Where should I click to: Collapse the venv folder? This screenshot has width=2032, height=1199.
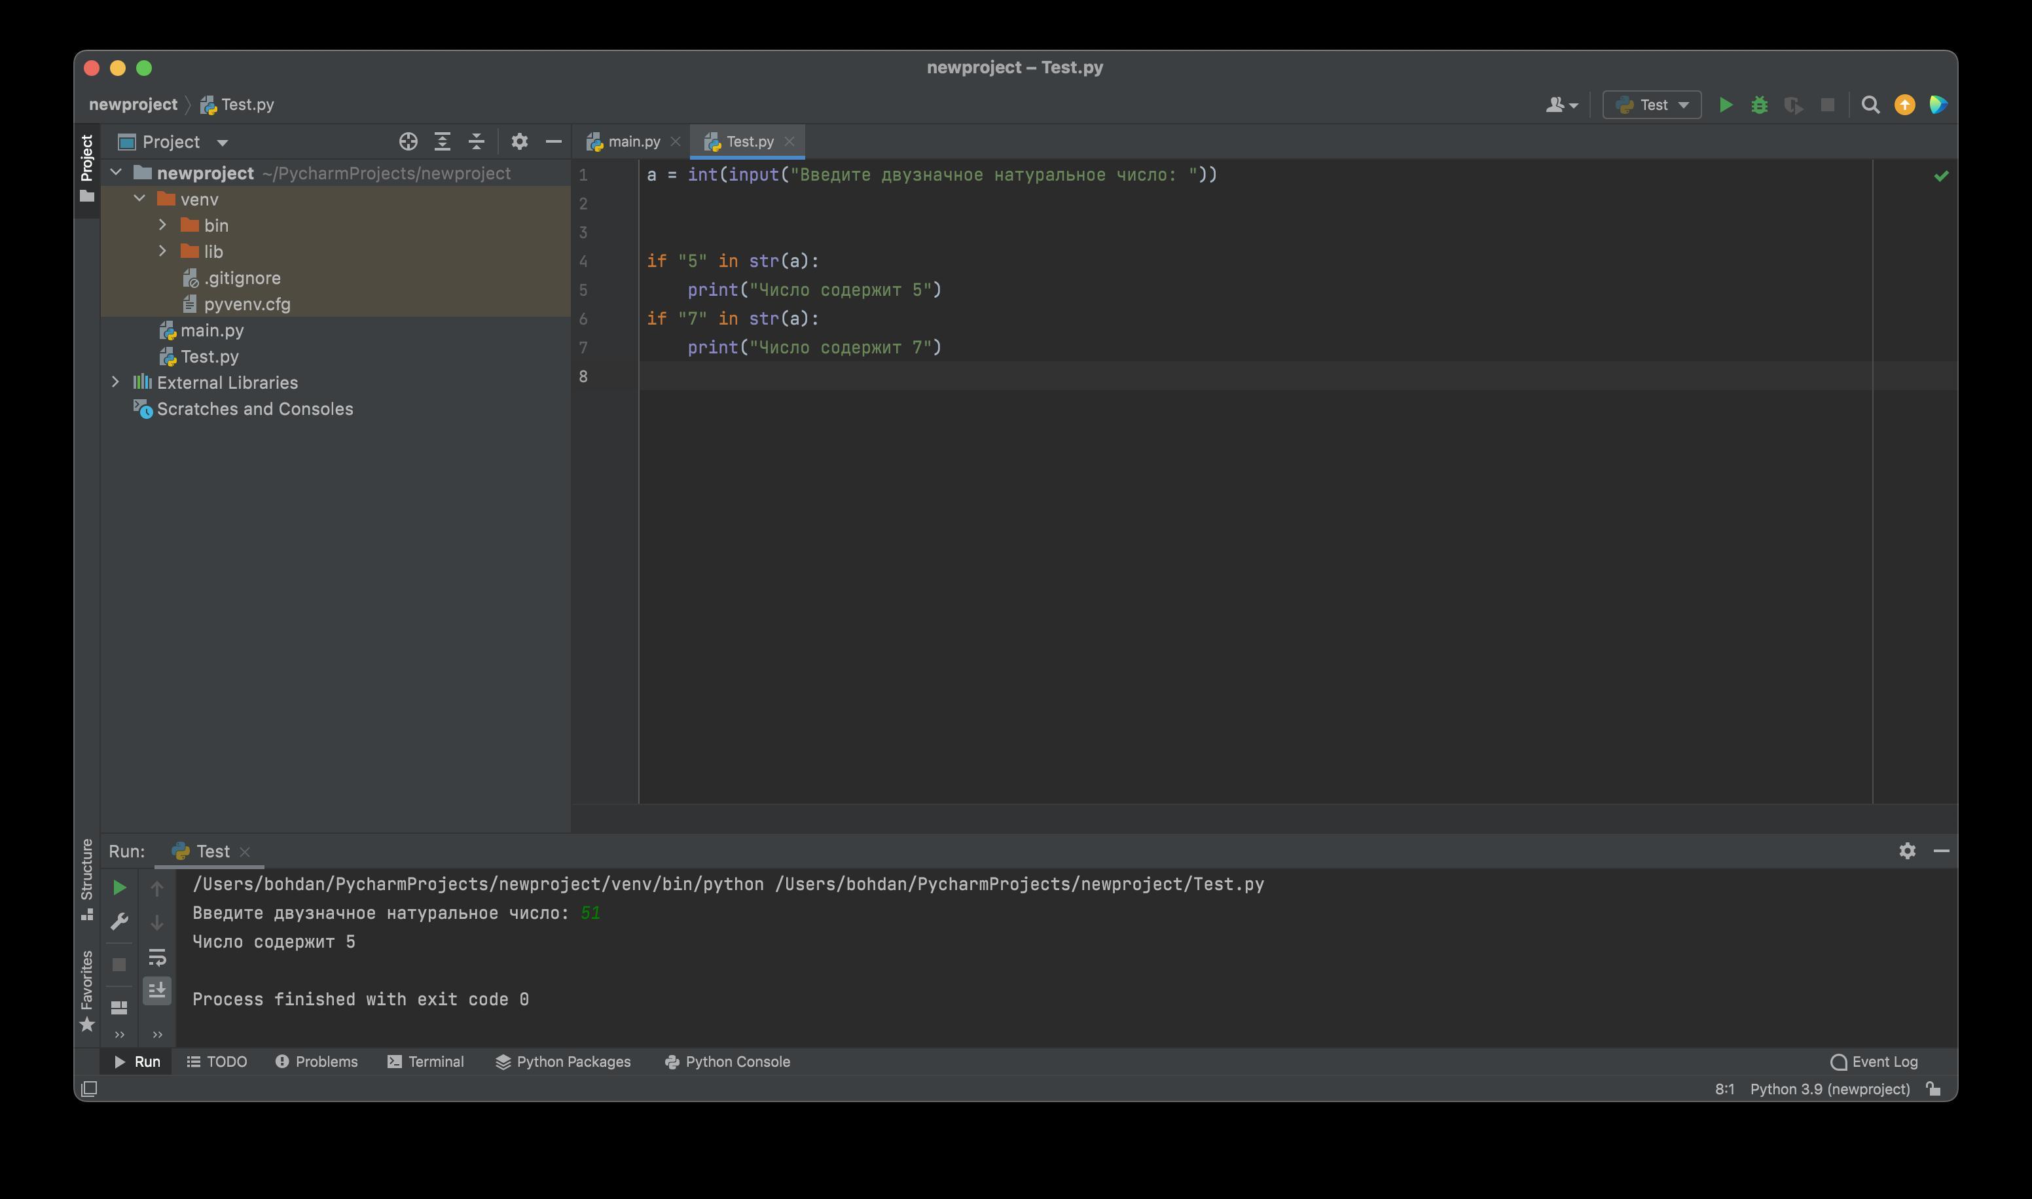pos(140,198)
